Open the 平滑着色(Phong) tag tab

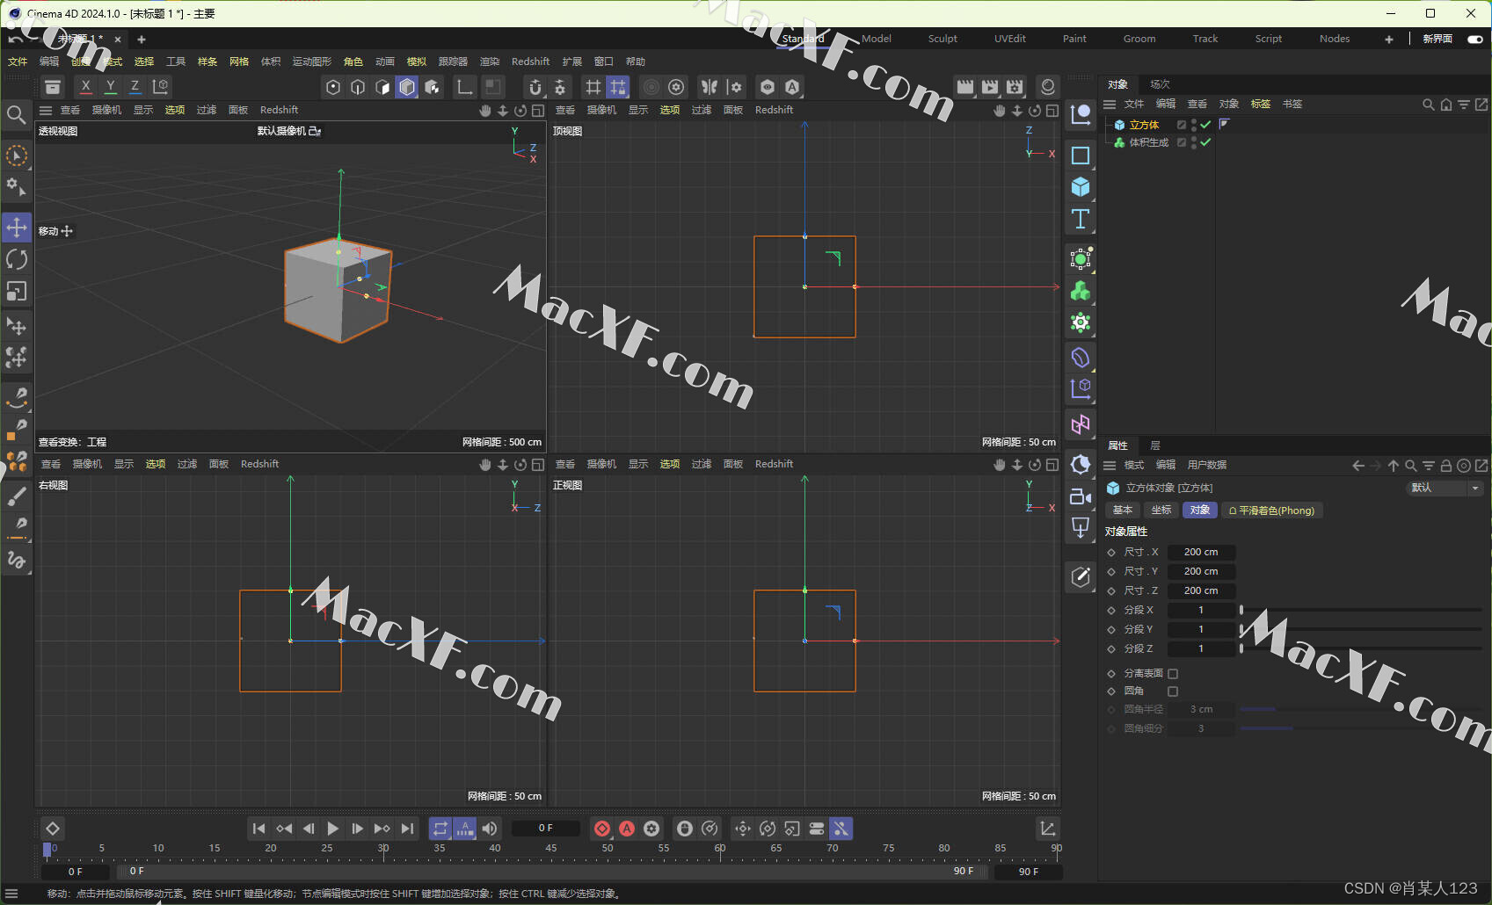click(1272, 510)
